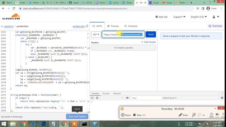Toggle the browser side panel icon
This screenshot has height=127, width=226.
203,8
